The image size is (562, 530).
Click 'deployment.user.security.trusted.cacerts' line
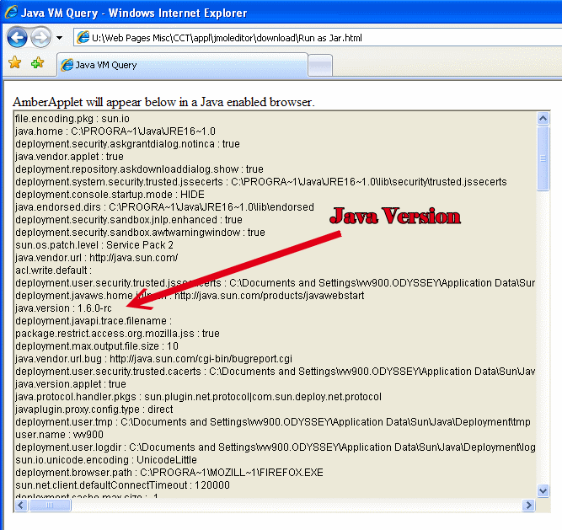(x=276, y=372)
